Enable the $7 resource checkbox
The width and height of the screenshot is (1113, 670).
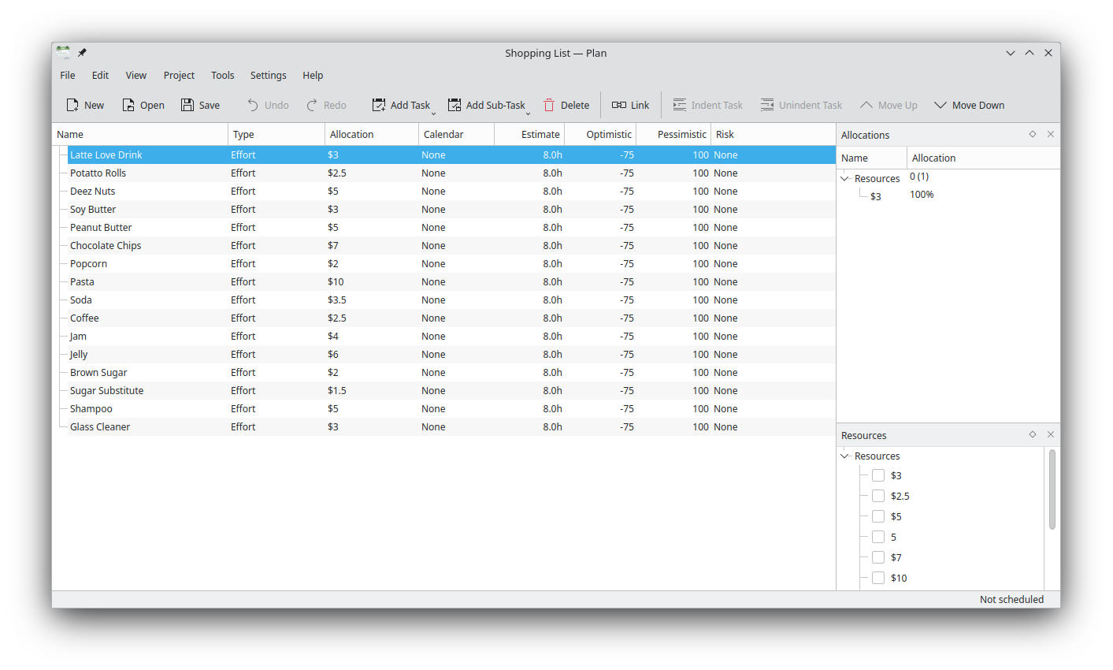click(x=878, y=557)
